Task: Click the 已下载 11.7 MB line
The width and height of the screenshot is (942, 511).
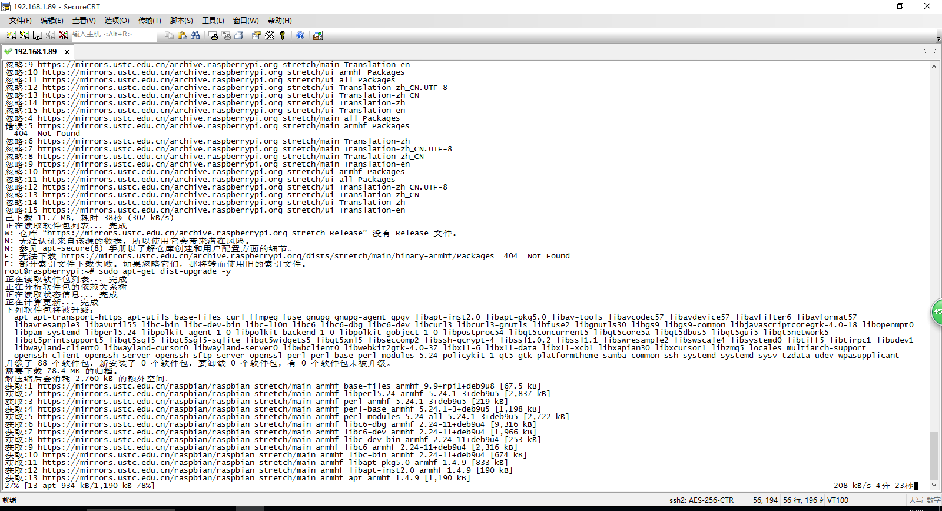Action: [89, 218]
